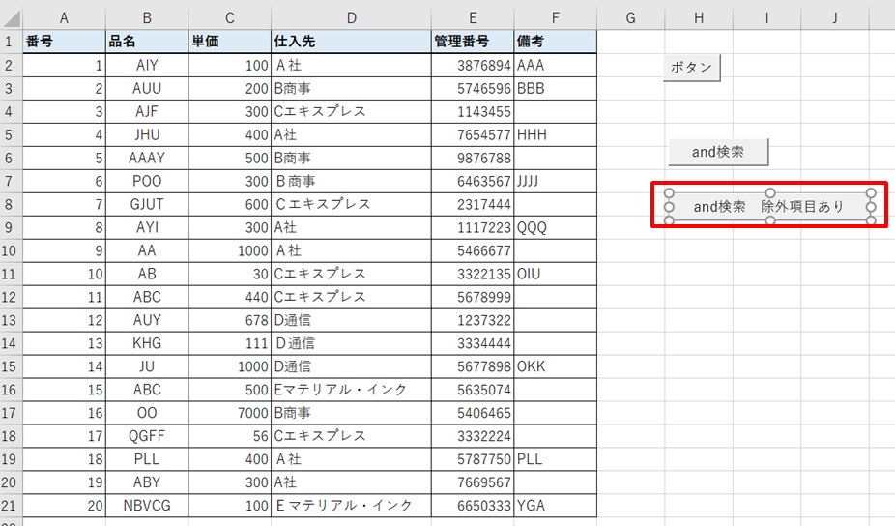895x526 pixels.
Task: Select the price cell 30
Action: point(229,274)
